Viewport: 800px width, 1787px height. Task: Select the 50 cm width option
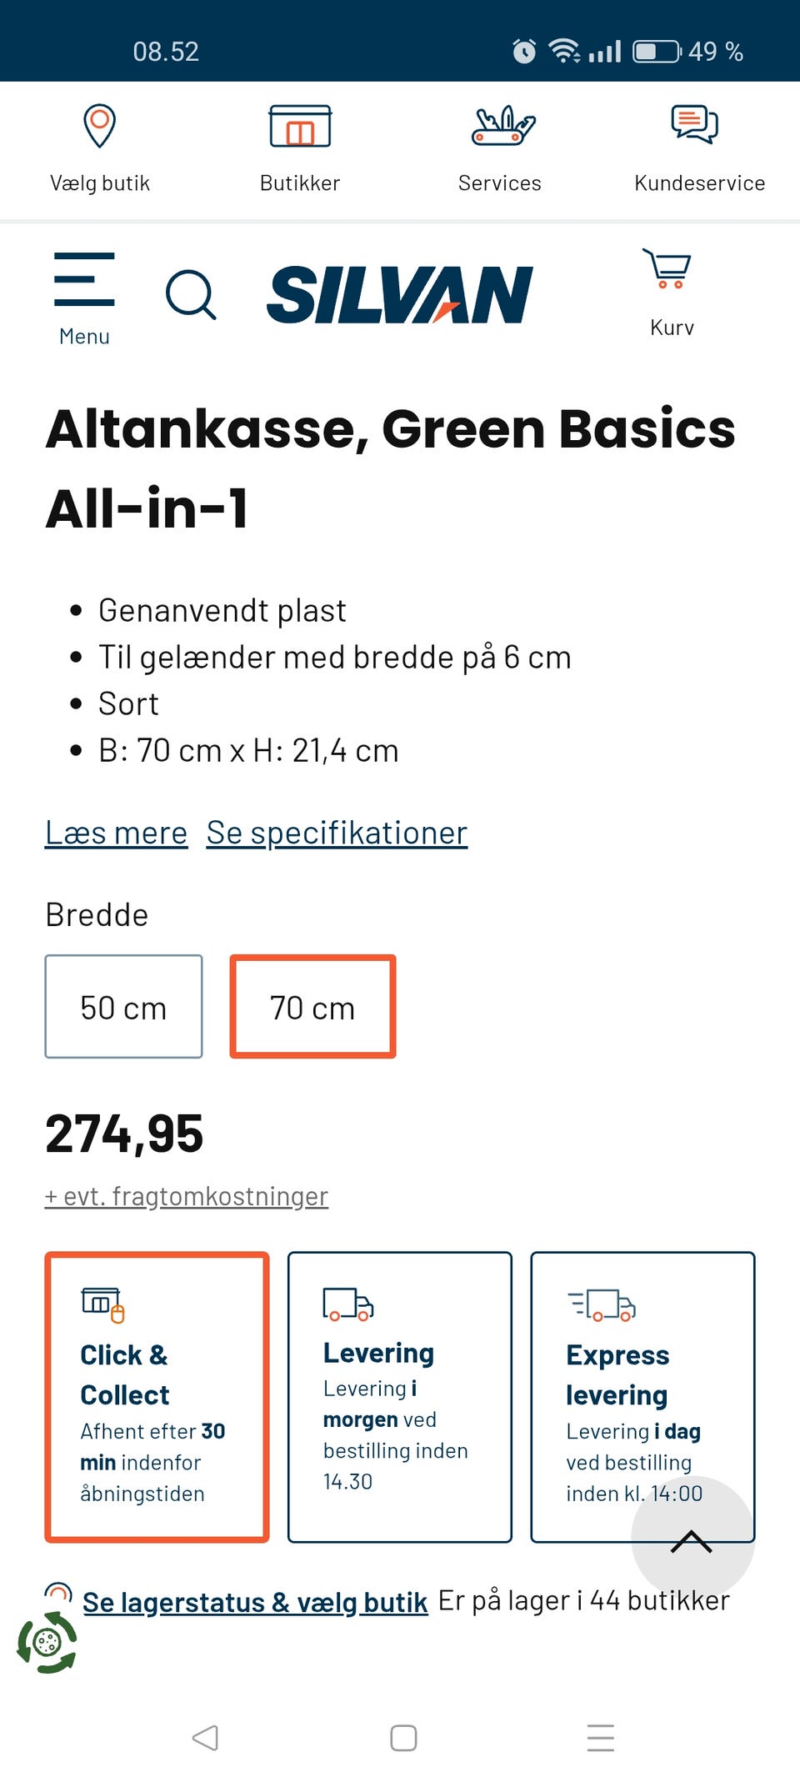[x=123, y=1006]
